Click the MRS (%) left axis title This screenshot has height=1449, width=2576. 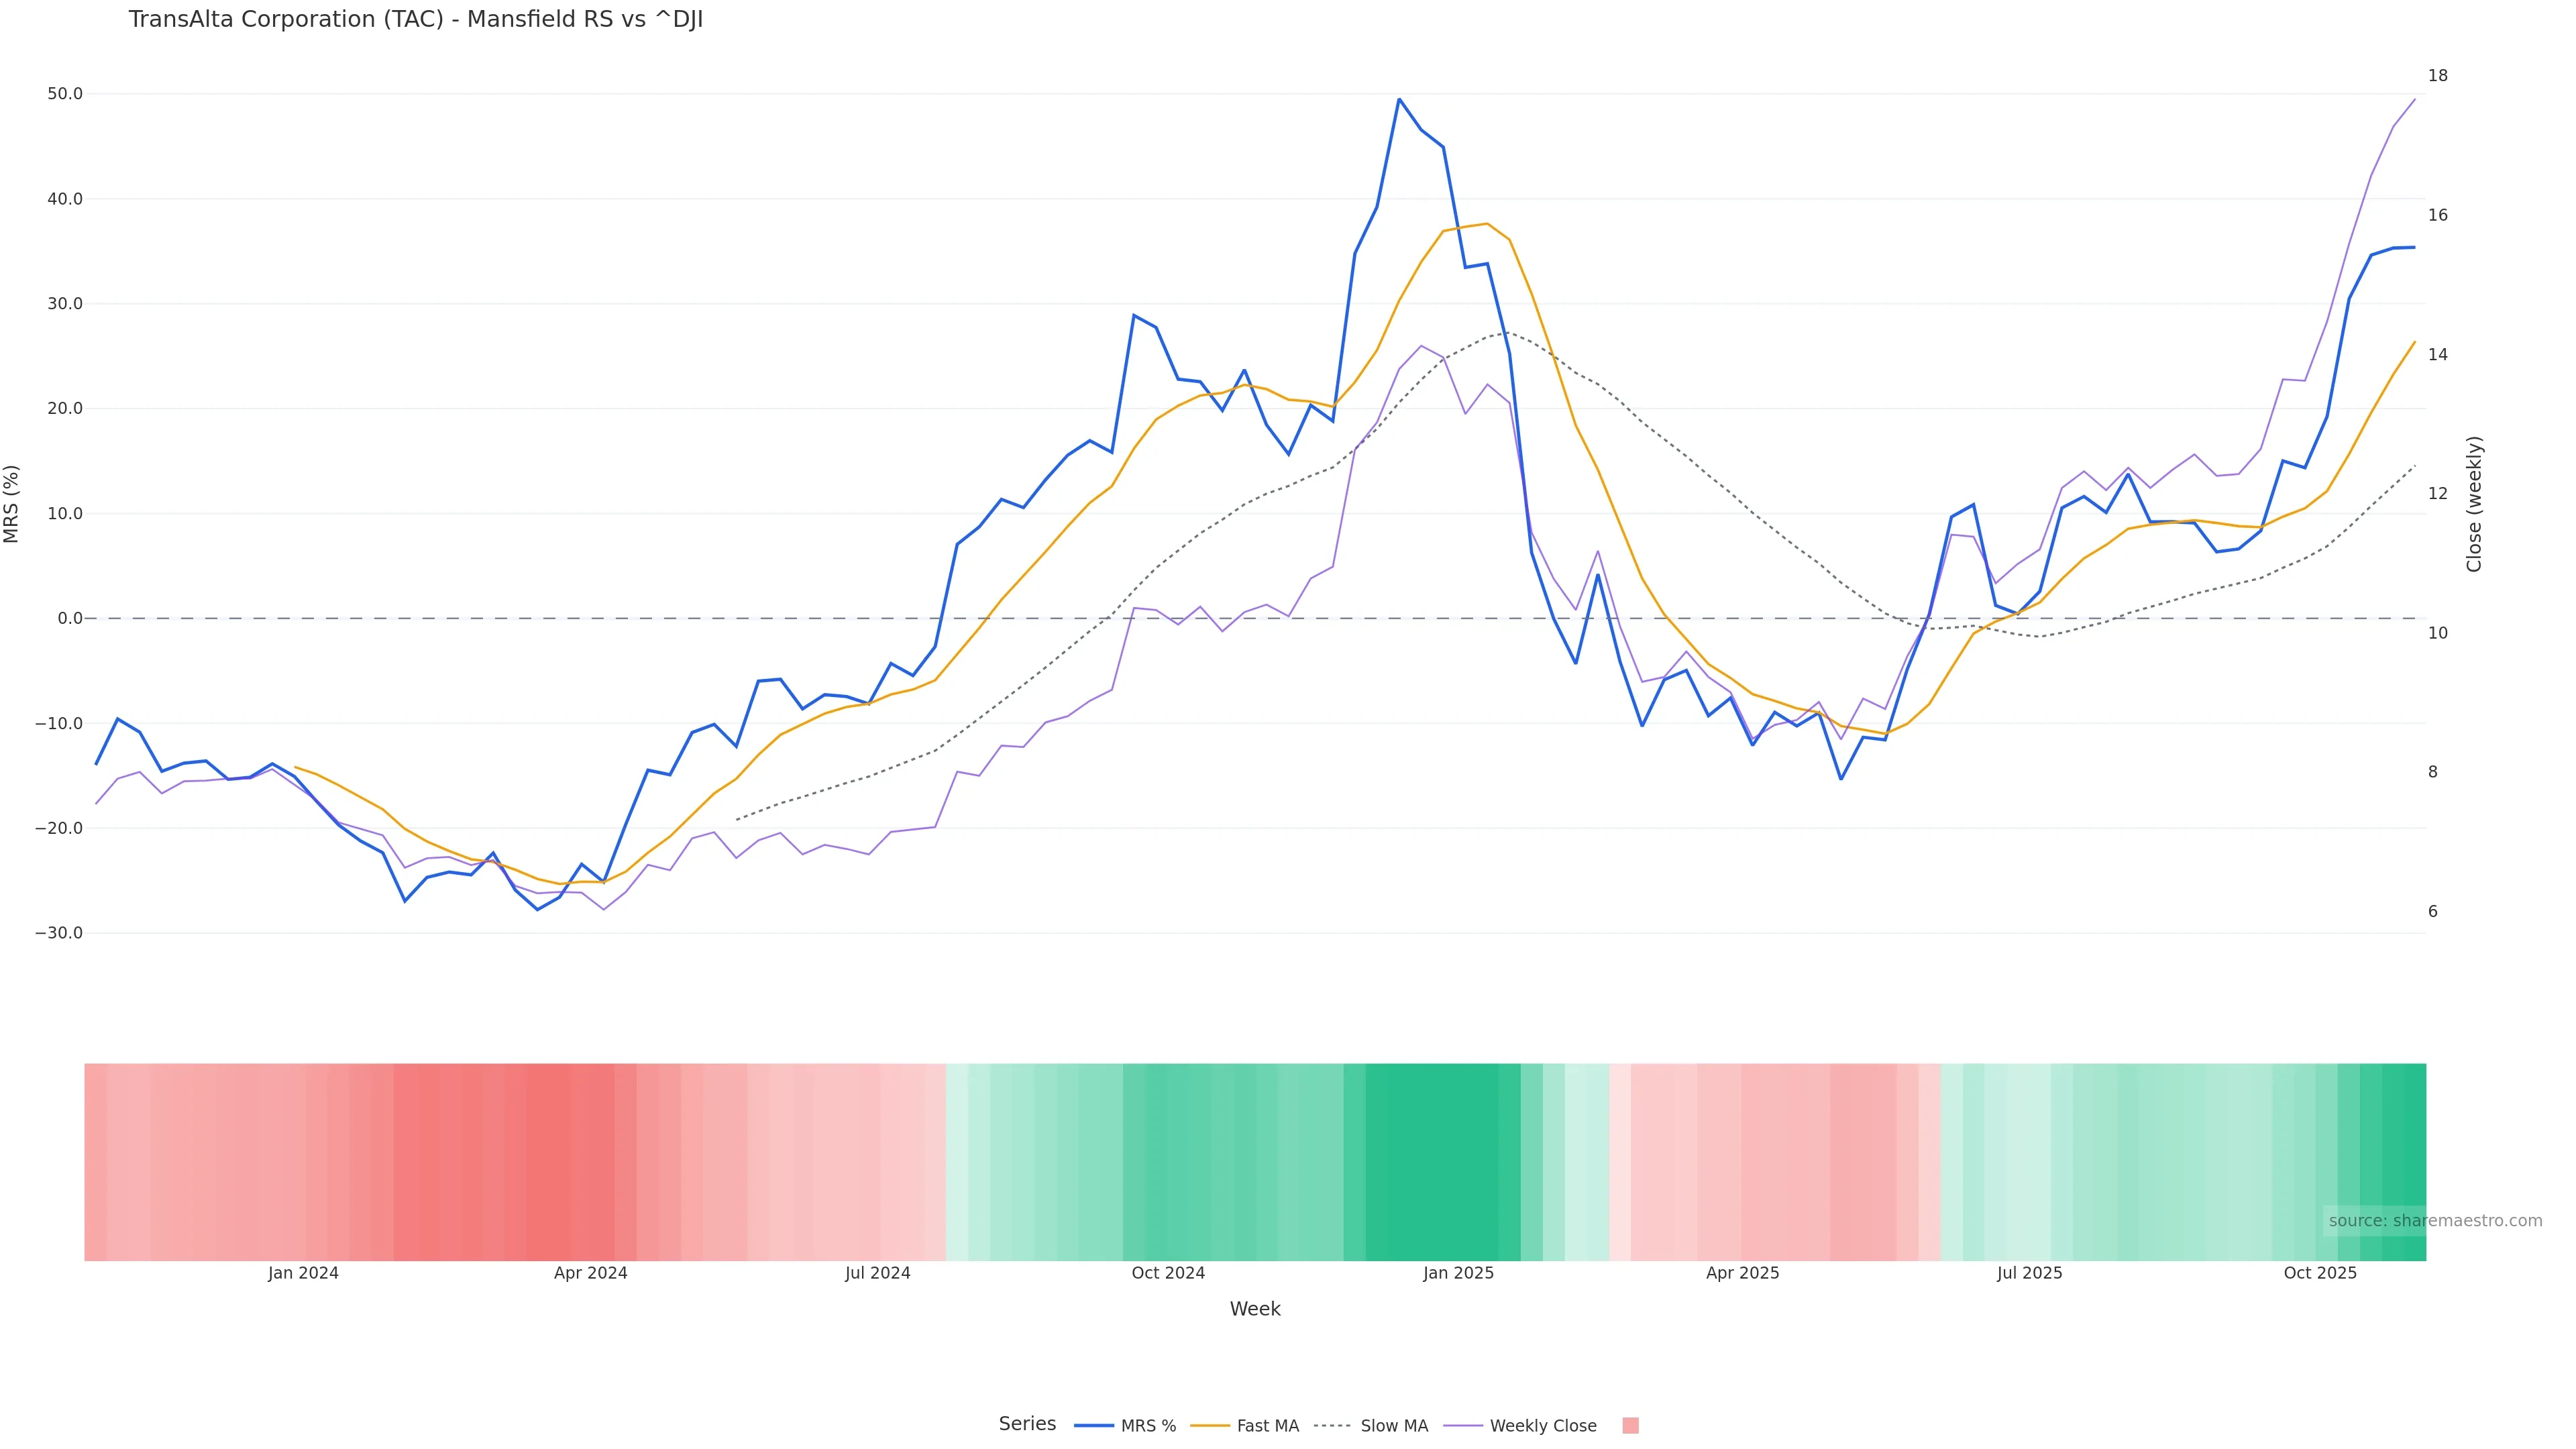pyautogui.click(x=12, y=504)
